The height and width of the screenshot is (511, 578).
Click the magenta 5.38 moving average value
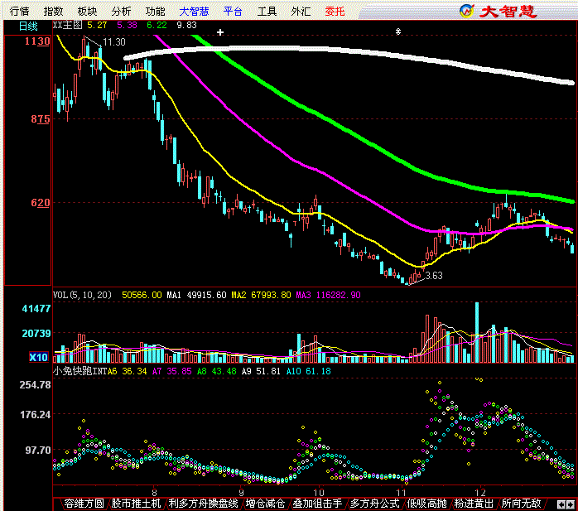127,25
